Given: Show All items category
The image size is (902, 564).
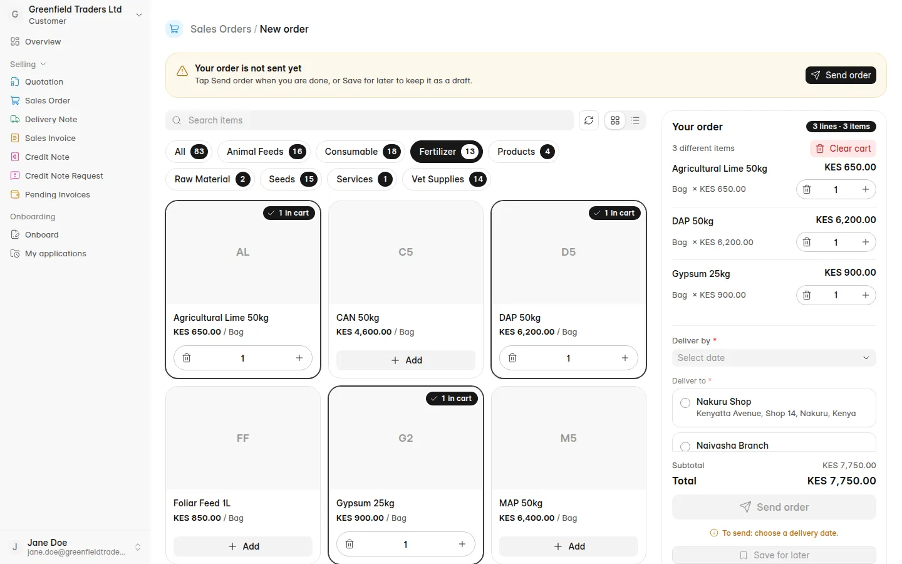Looking at the screenshot, I should [189, 152].
